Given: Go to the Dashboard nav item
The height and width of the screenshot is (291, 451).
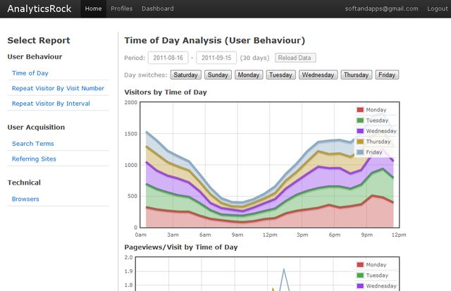Looking at the screenshot, I should (158, 8).
